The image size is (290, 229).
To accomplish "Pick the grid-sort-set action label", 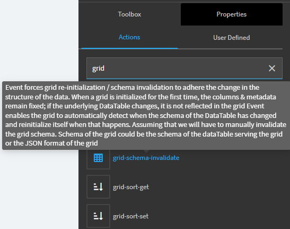I will (x=130, y=216).
